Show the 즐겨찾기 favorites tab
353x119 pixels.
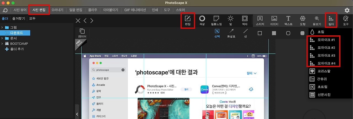pyautogui.click(x=18, y=19)
